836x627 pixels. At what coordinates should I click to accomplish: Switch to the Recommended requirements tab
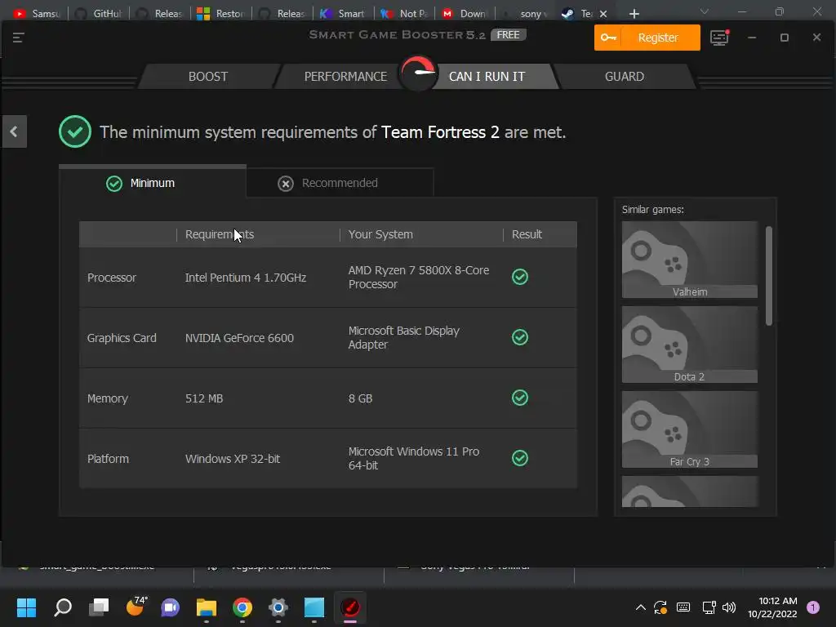coord(340,183)
